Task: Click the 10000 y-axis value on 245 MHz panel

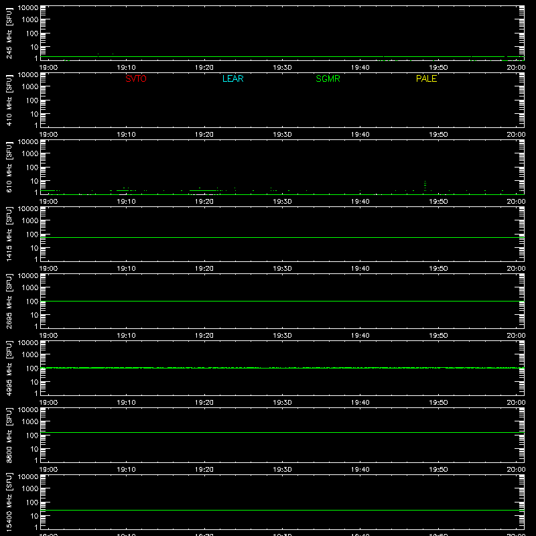Action: pyautogui.click(x=28, y=8)
